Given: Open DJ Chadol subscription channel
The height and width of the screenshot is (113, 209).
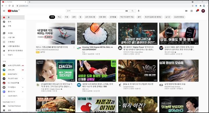Looking at the screenshot, I should click(x=12, y=83).
